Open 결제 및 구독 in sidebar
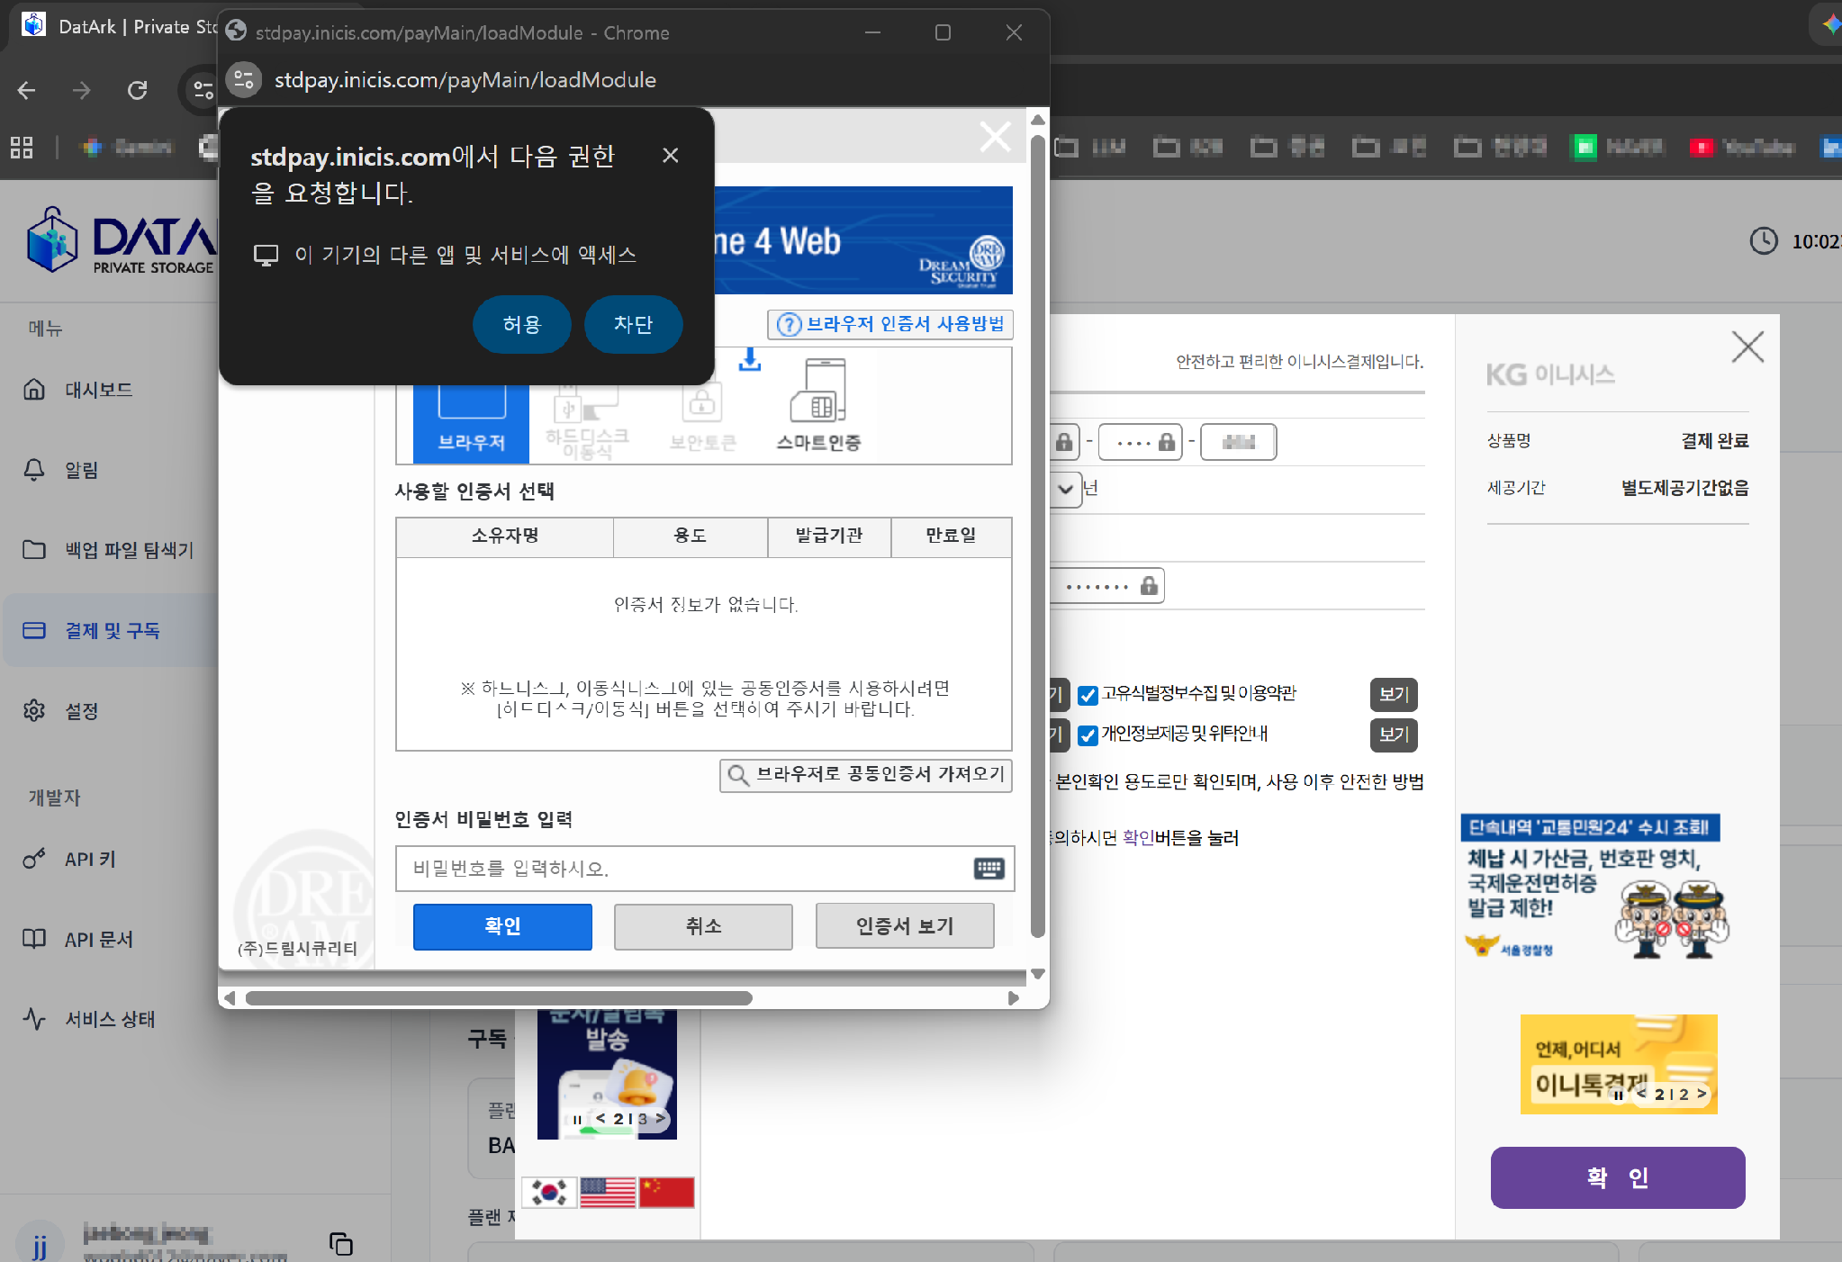 point(108,630)
